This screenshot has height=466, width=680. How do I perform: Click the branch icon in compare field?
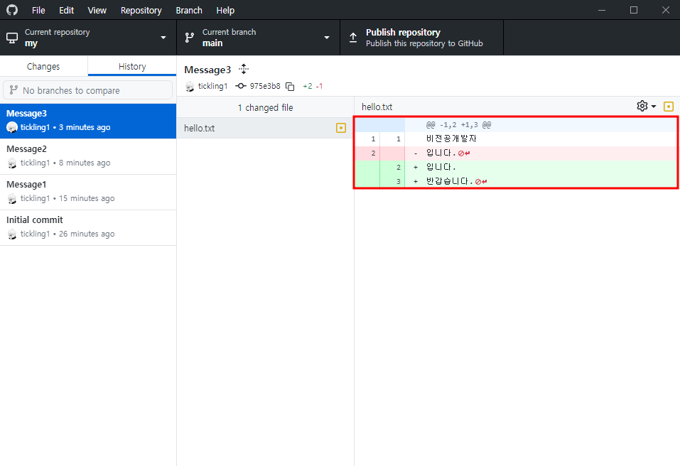pos(14,90)
